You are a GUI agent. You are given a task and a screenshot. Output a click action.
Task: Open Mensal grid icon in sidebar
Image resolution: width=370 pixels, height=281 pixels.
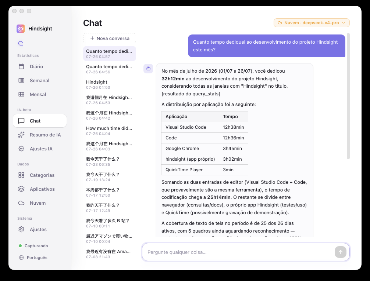coord(21,94)
